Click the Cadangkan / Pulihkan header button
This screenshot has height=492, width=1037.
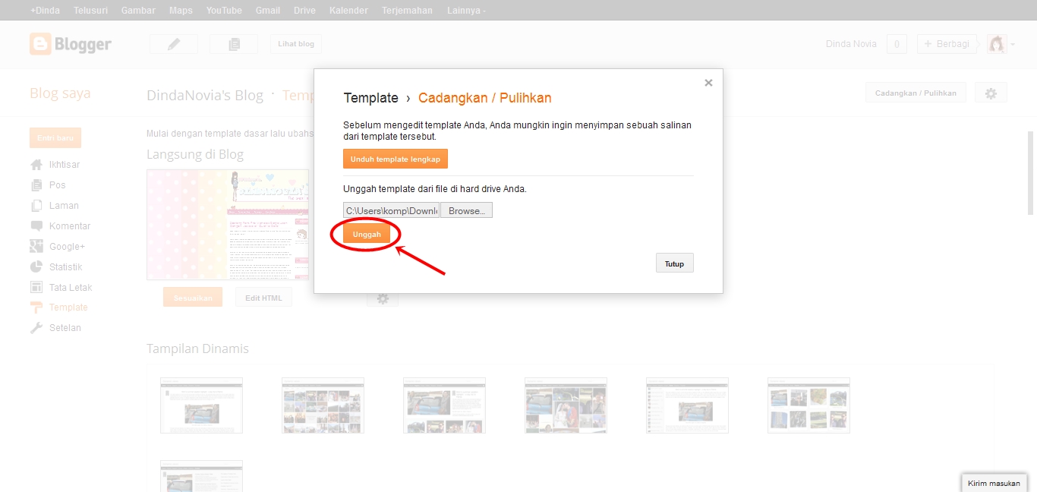click(x=916, y=93)
